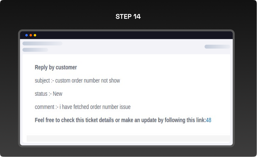The image size is (257, 157).
Task: Click the "New" status value
Action: click(57, 94)
